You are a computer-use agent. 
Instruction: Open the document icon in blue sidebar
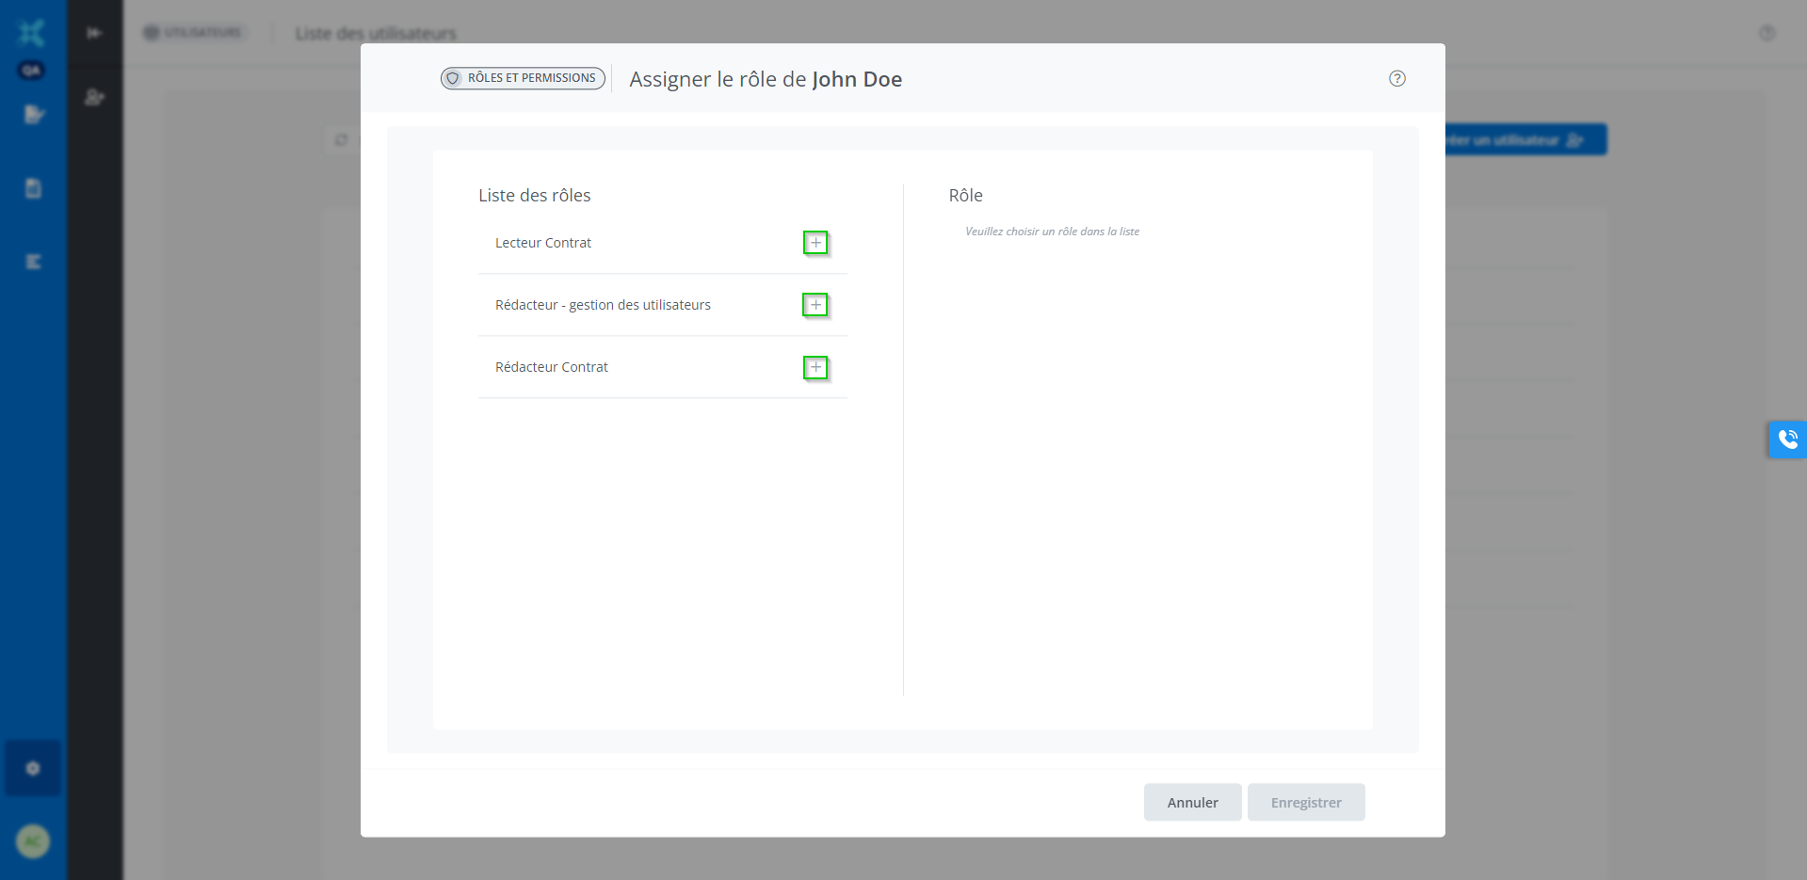tap(33, 188)
